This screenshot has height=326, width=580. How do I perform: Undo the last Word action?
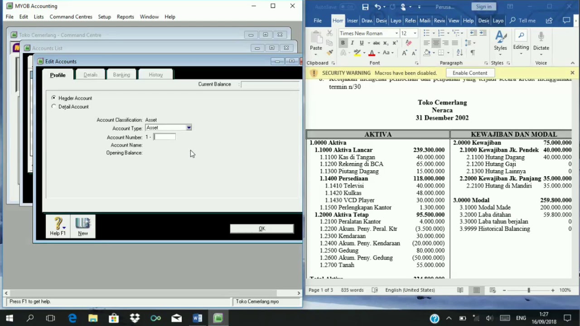(x=377, y=7)
